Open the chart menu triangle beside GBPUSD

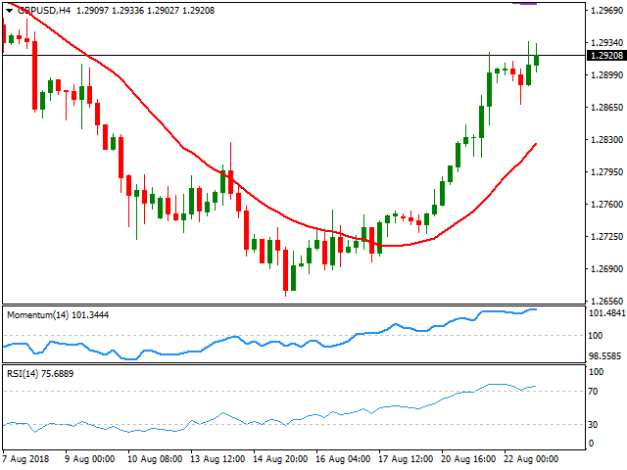(x=9, y=11)
